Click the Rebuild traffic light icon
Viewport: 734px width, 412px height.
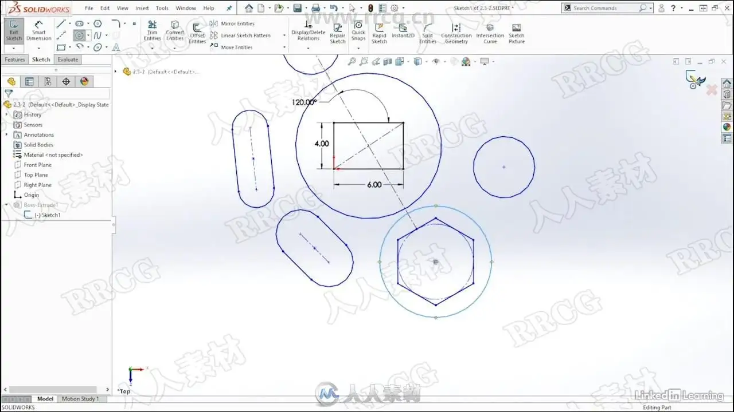click(x=370, y=8)
